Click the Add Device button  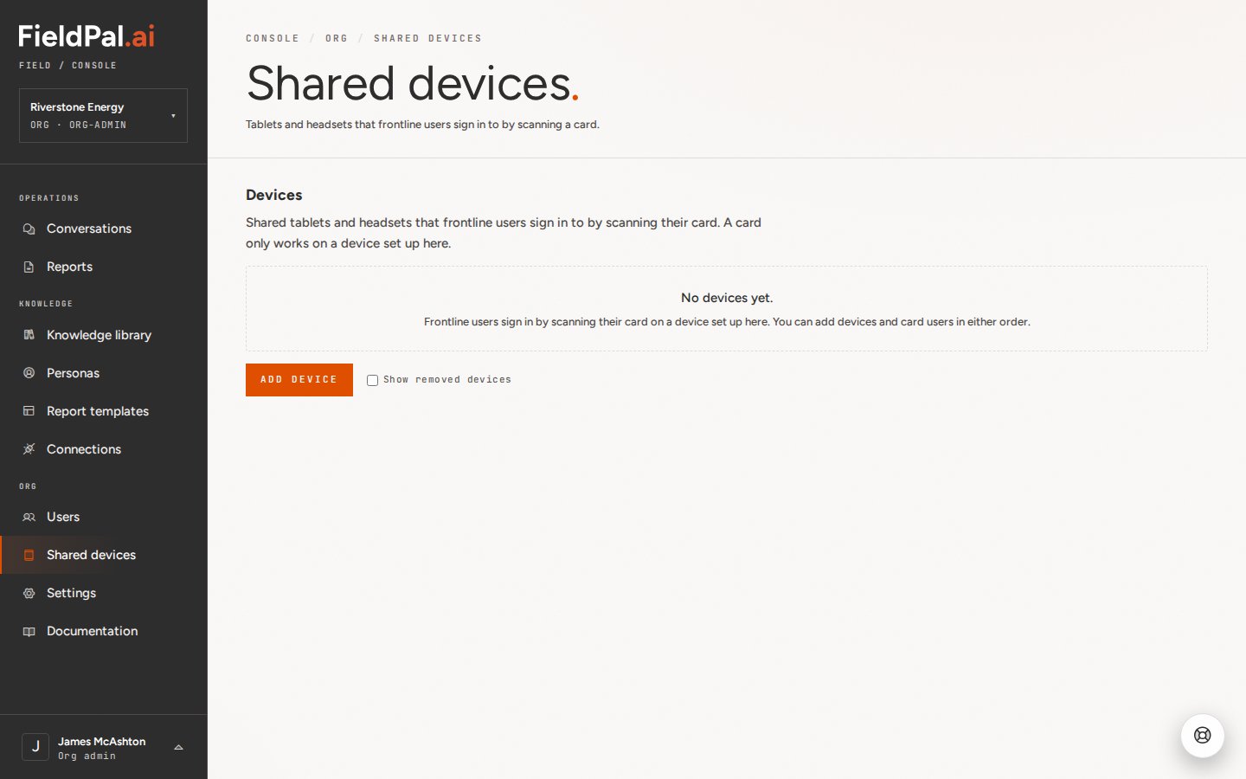[x=299, y=380]
